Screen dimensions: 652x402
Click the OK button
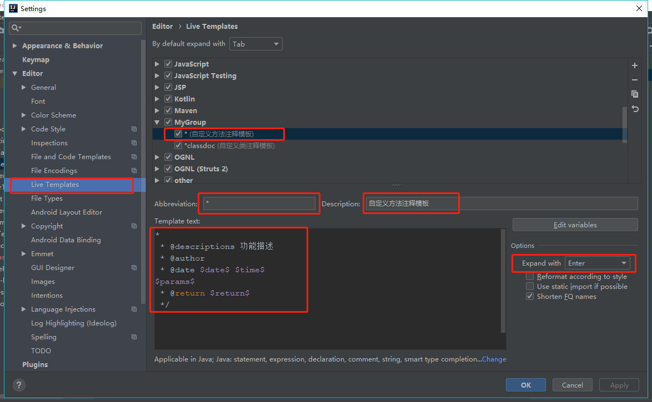click(x=525, y=385)
